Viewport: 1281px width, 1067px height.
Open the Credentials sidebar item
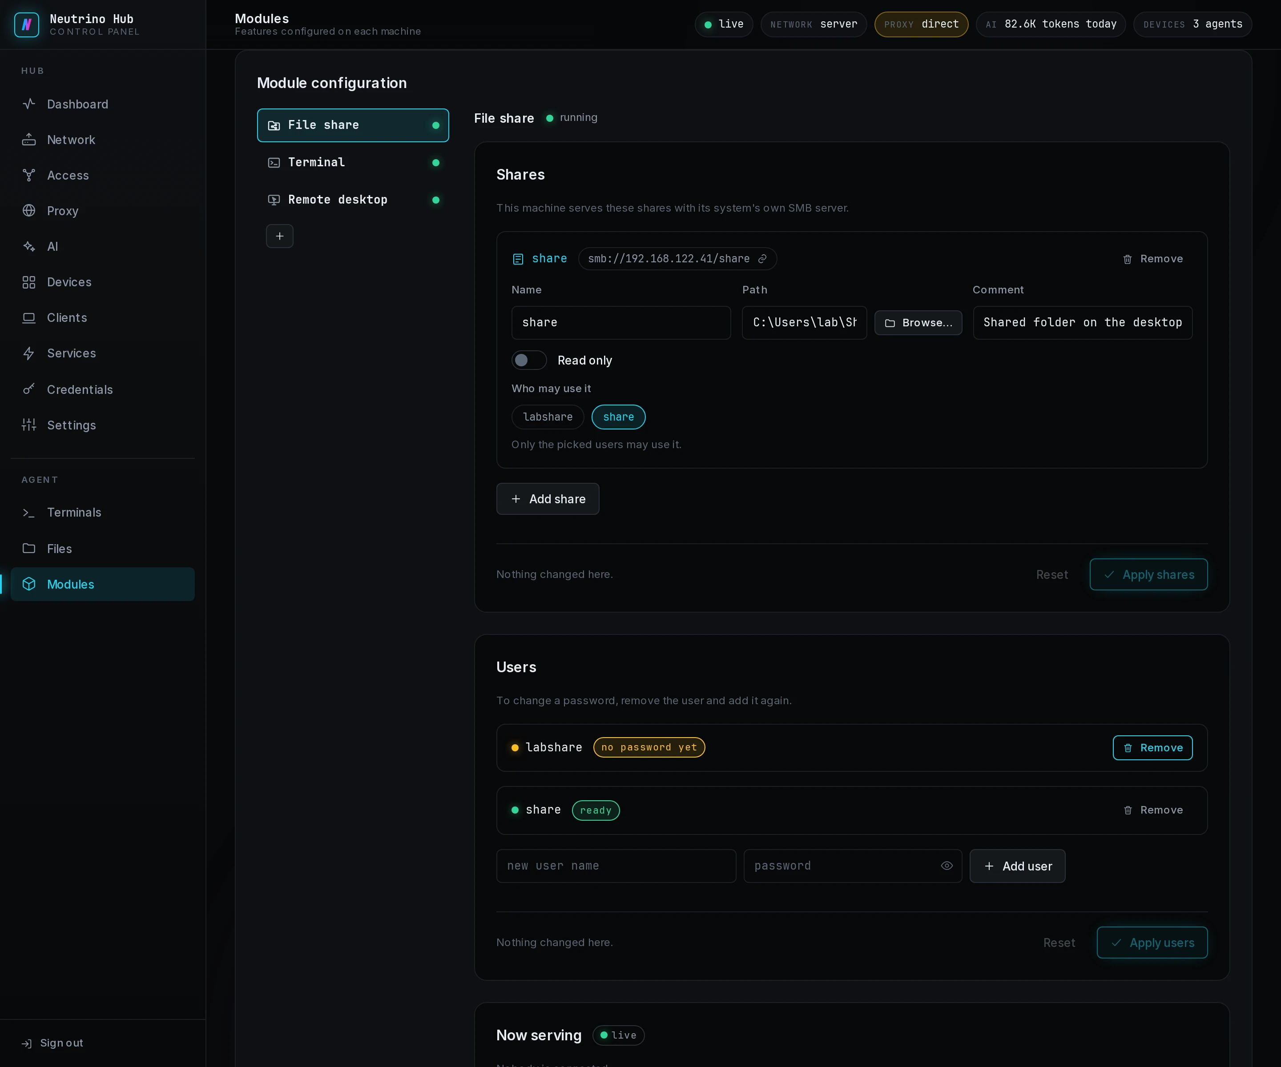point(102,389)
